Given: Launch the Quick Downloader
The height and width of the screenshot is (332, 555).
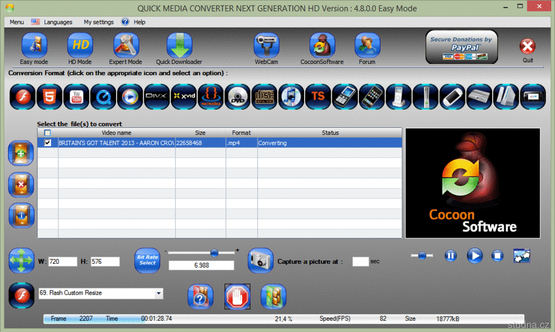Looking at the screenshot, I should point(179,45).
